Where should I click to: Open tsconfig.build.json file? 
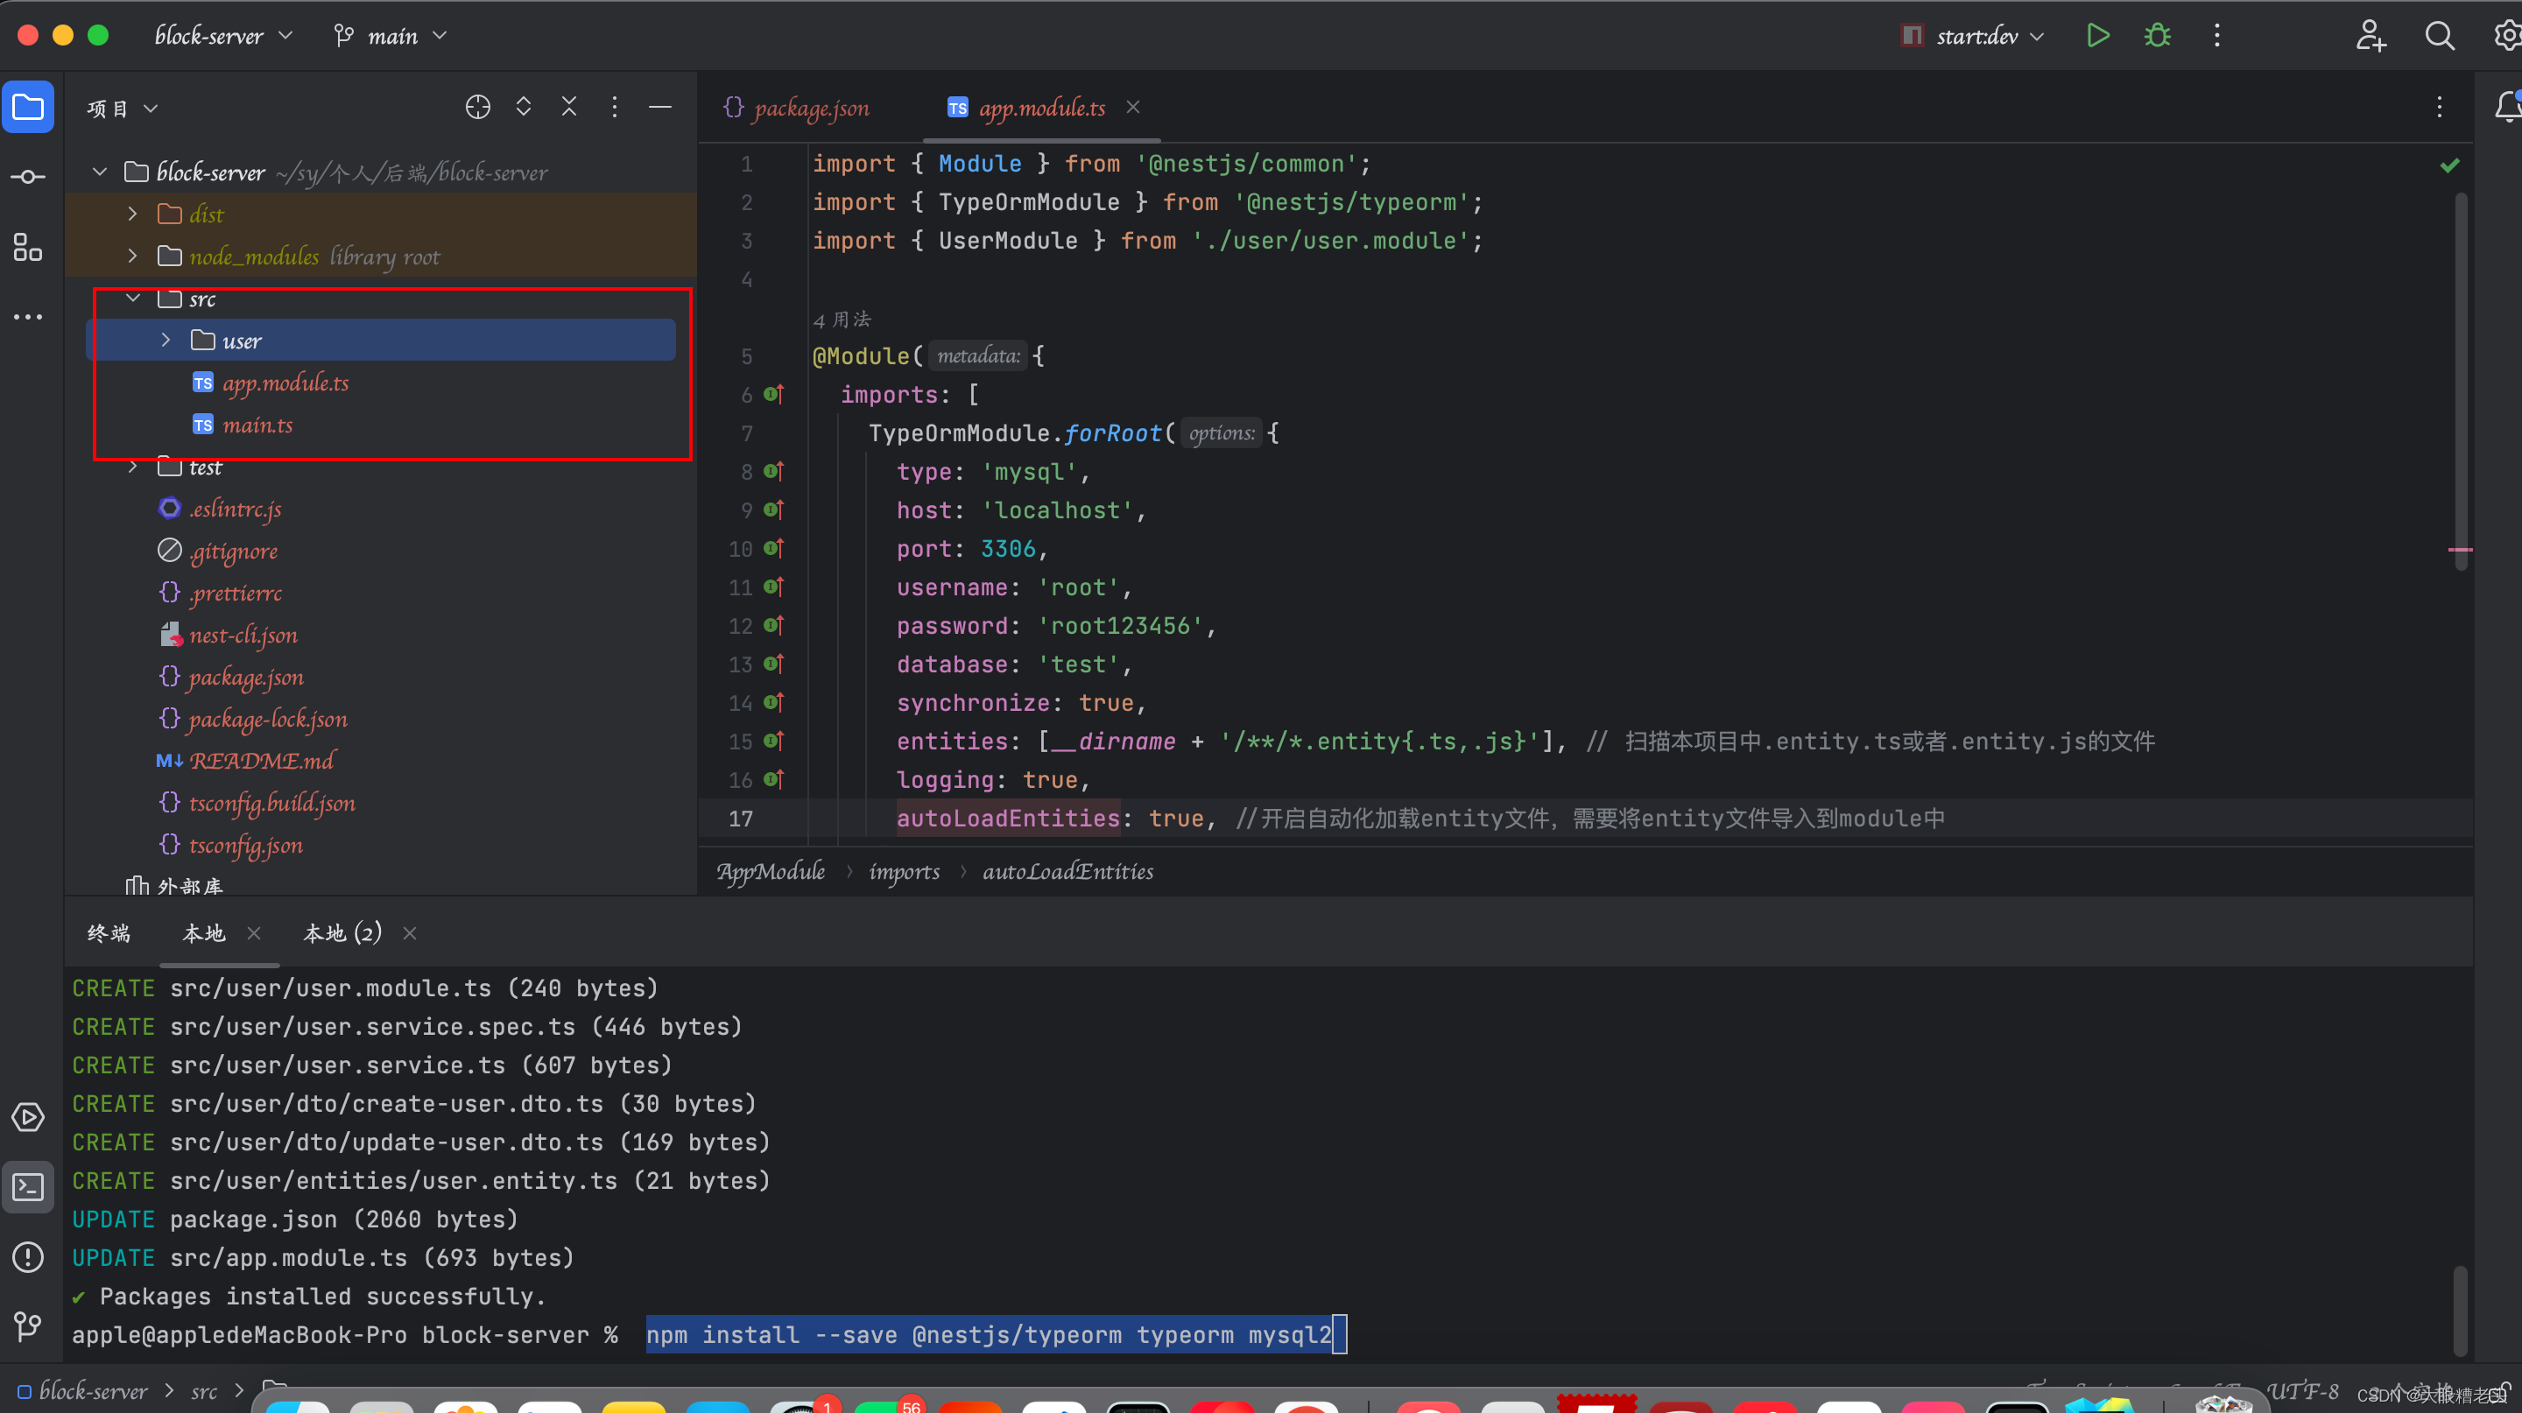pyautogui.click(x=271, y=804)
